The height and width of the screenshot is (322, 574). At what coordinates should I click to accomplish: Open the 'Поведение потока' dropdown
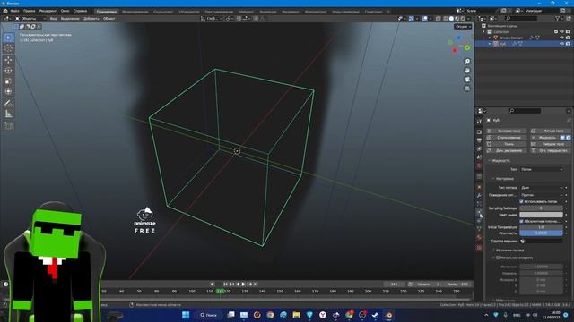pyautogui.click(x=542, y=195)
